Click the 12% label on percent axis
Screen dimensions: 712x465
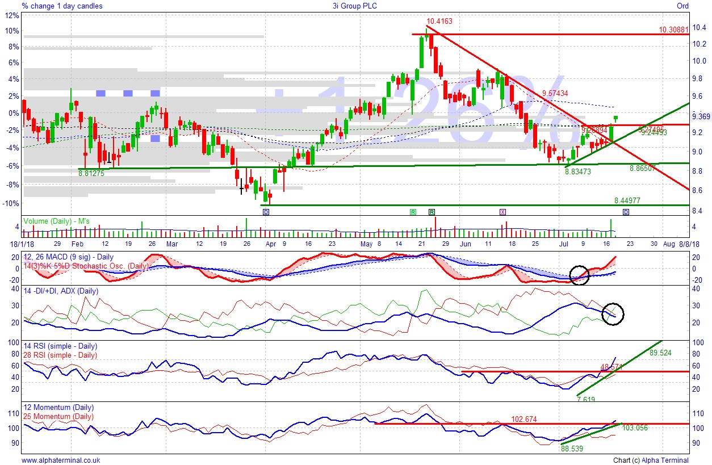coord(12,16)
